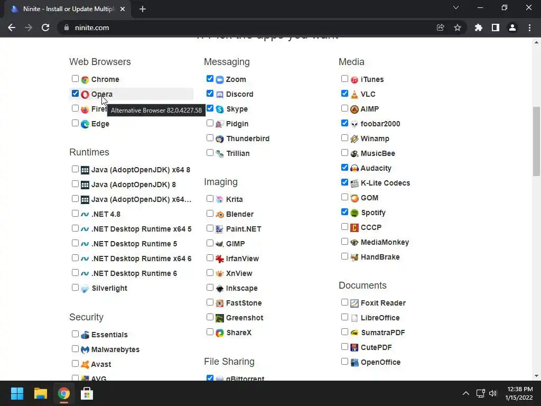Viewport: 541px width, 406px height.
Task: Open a new browser tab
Action: pyautogui.click(x=143, y=9)
